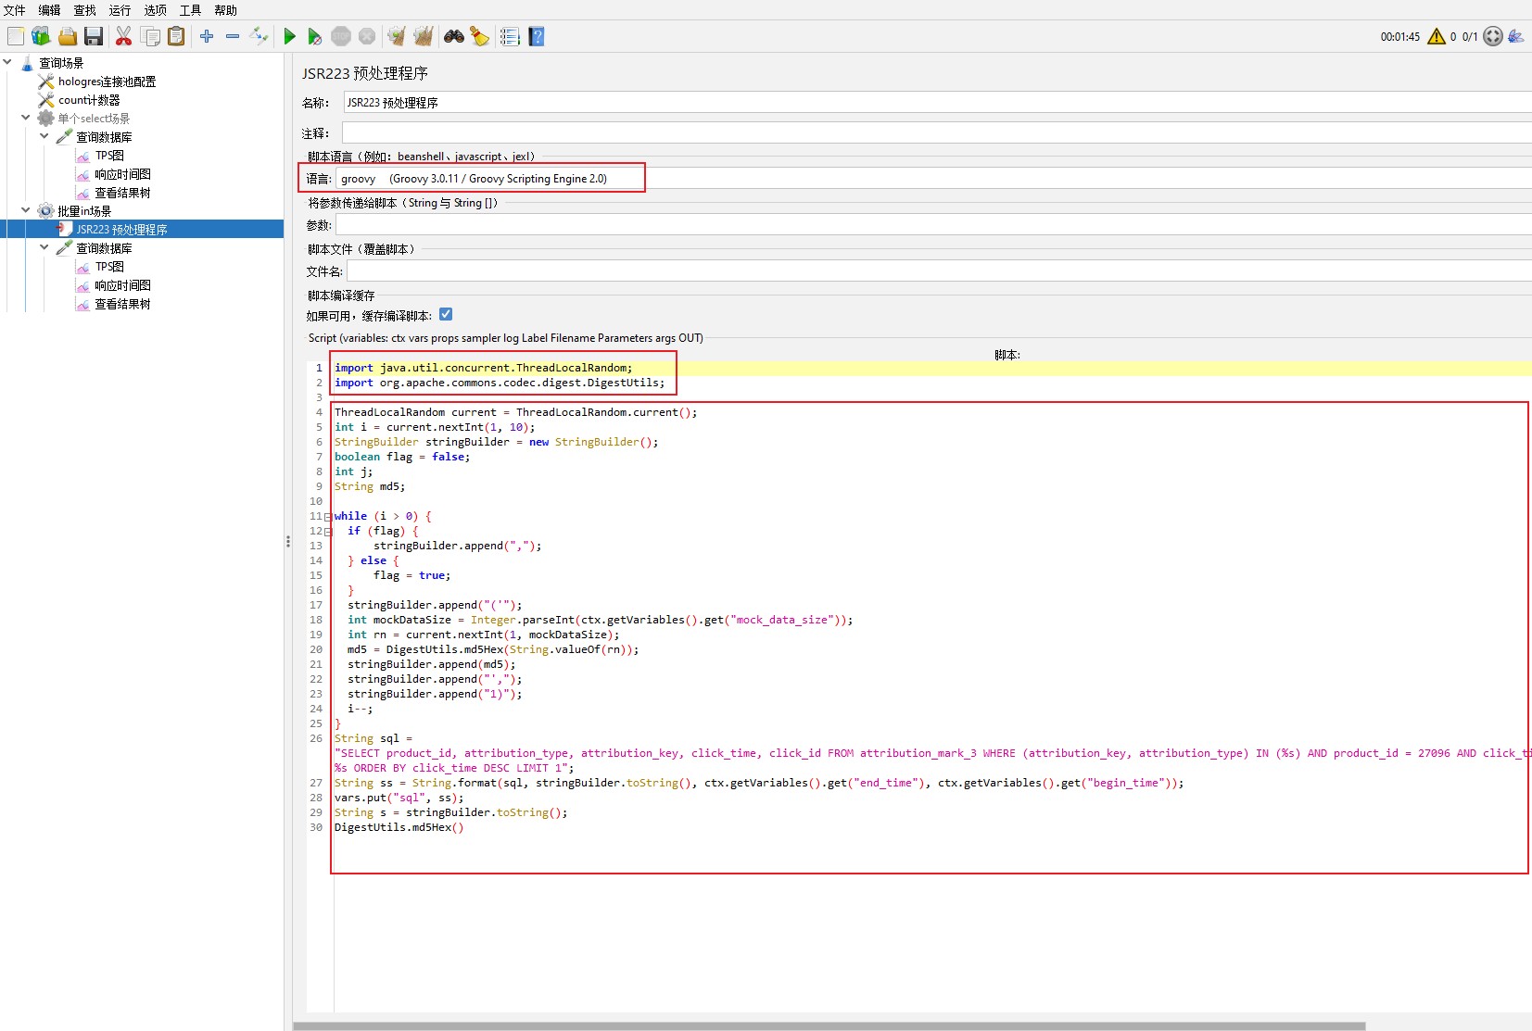Click the yellow warning triangle log icon

tap(1437, 36)
